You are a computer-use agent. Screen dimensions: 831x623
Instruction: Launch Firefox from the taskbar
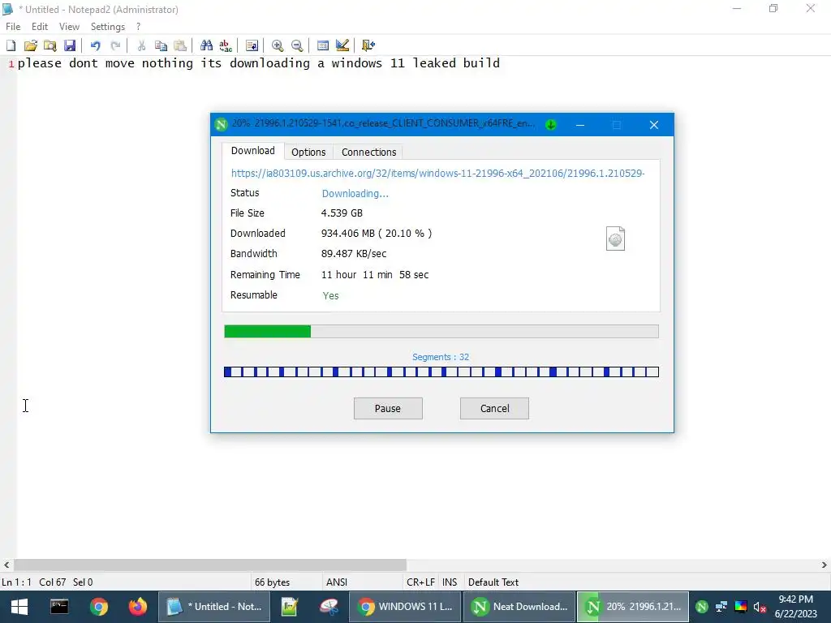coord(138,607)
